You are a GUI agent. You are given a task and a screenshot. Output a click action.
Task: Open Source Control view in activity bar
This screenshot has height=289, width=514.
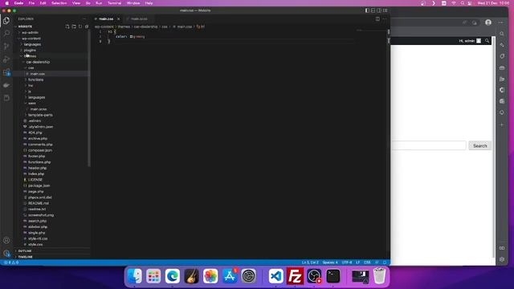(x=6, y=47)
